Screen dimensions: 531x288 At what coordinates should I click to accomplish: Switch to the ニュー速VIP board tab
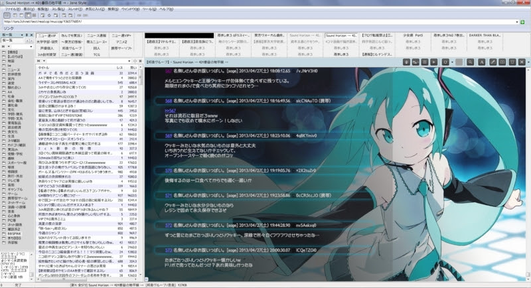coord(46,36)
